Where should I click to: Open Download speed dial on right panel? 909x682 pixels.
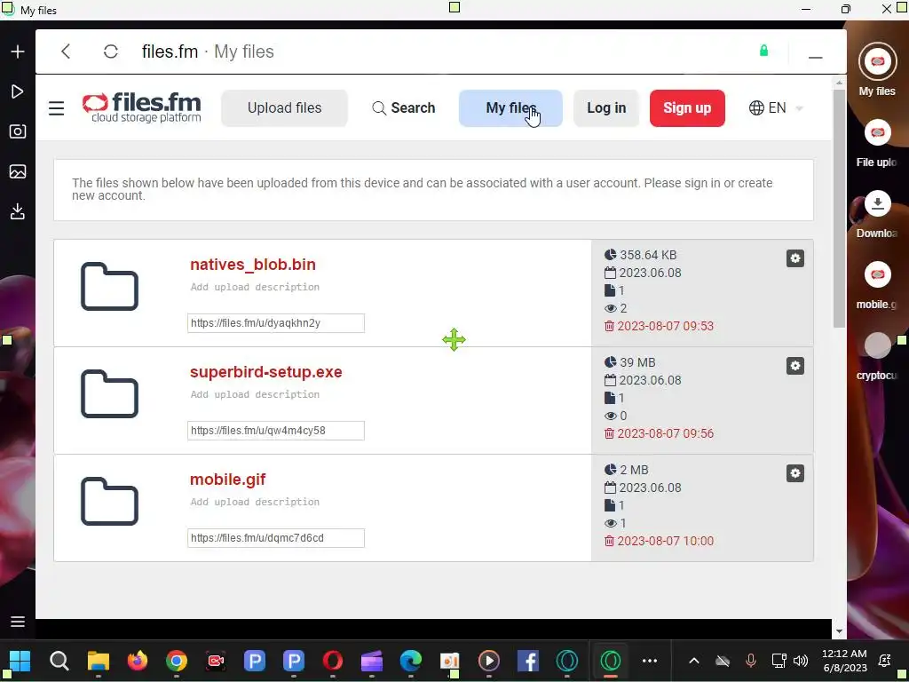(x=877, y=204)
